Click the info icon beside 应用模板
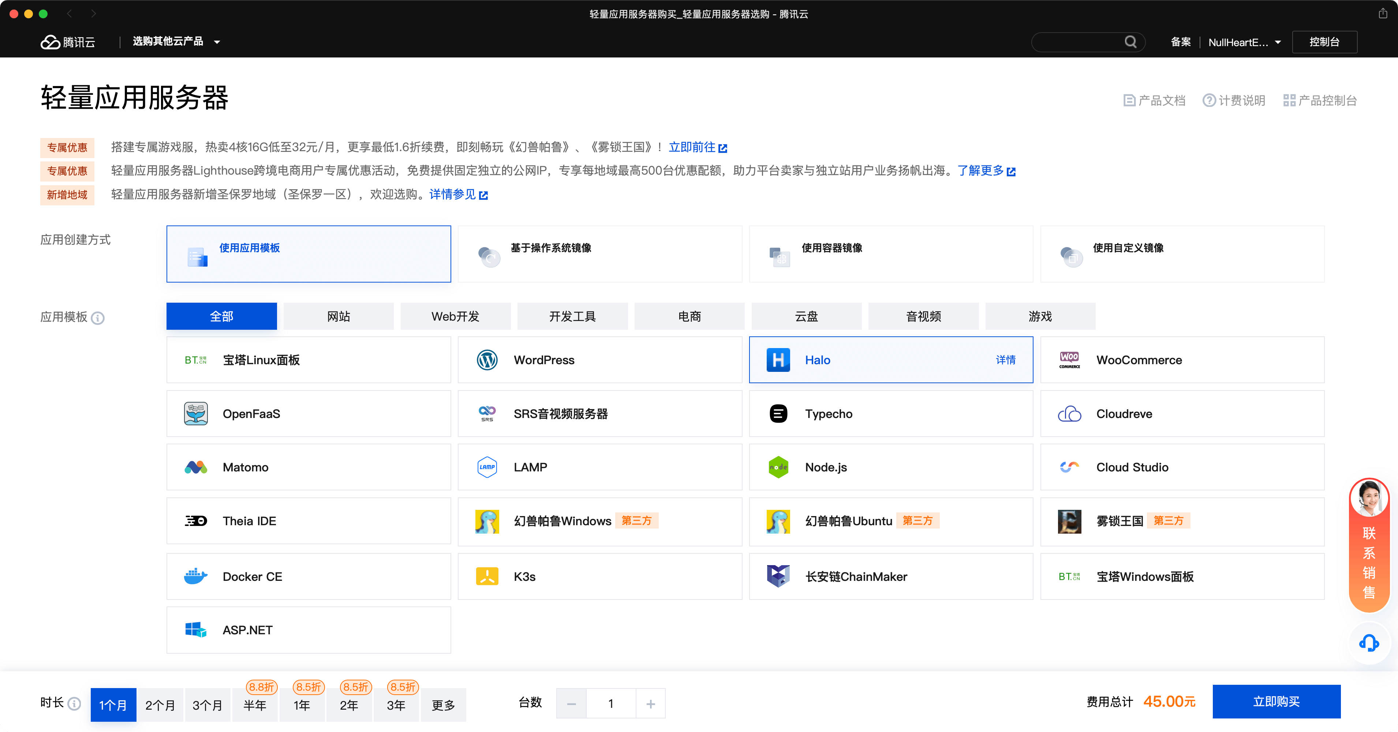 [x=98, y=318]
